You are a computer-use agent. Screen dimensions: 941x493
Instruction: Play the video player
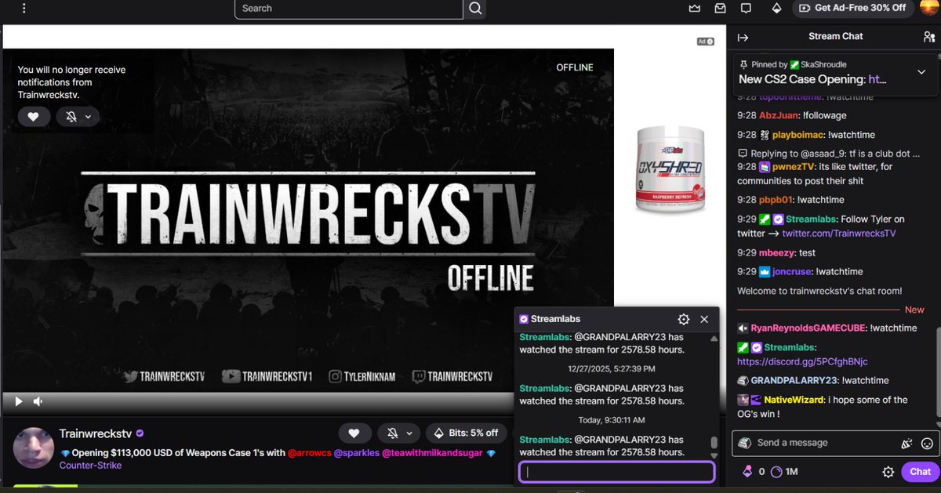click(x=19, y=401)
